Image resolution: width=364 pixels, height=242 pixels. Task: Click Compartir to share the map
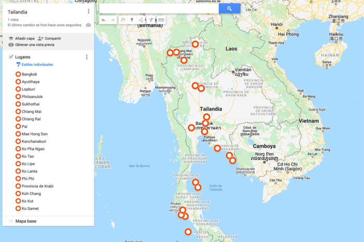pos(49,38)
